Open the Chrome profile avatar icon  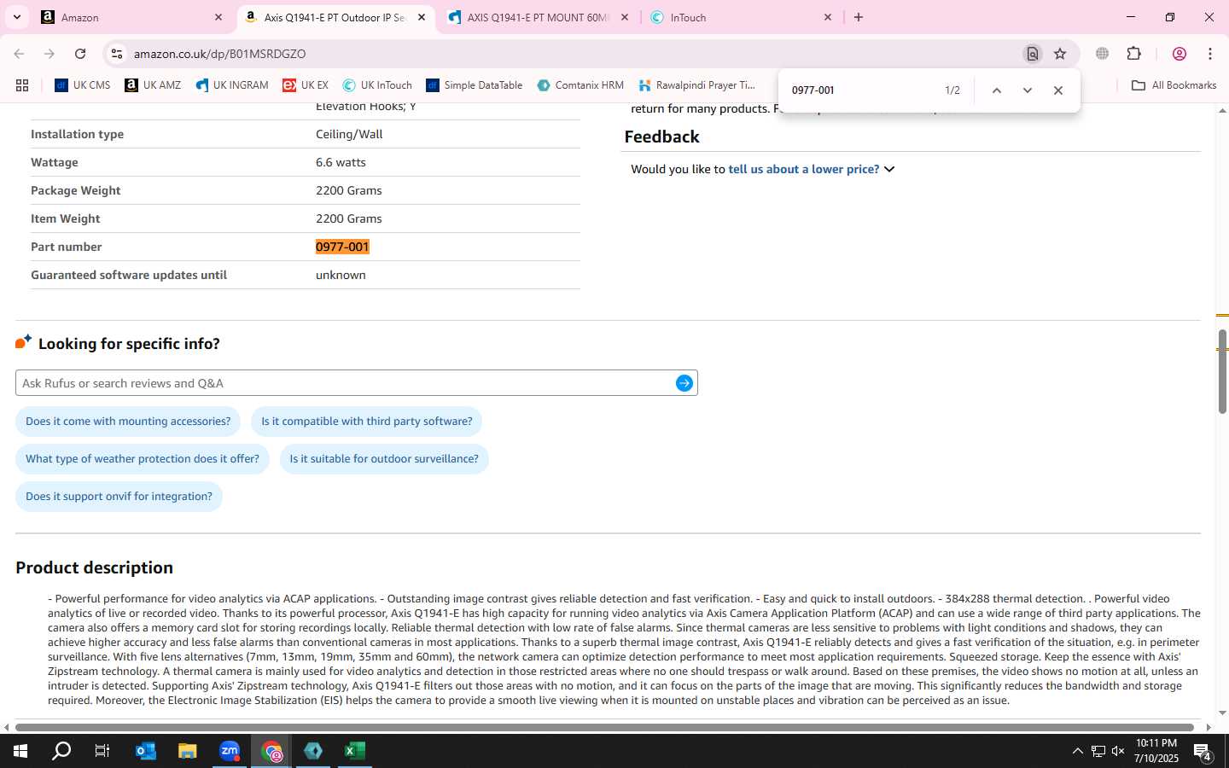[1179, 54]
